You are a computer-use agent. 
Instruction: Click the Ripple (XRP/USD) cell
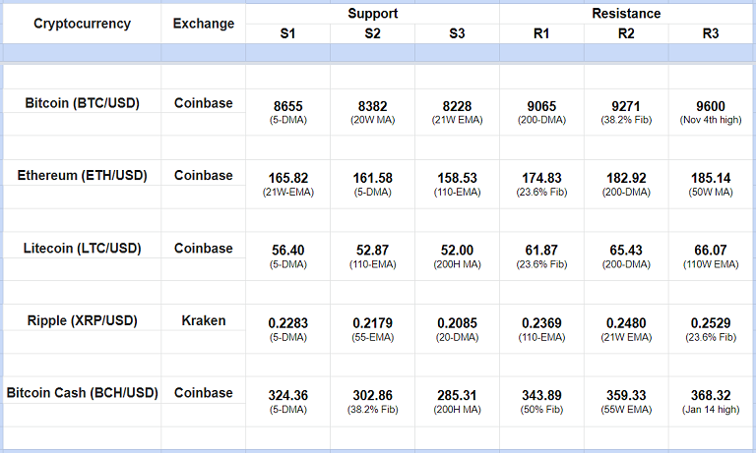tap(82, 320)
